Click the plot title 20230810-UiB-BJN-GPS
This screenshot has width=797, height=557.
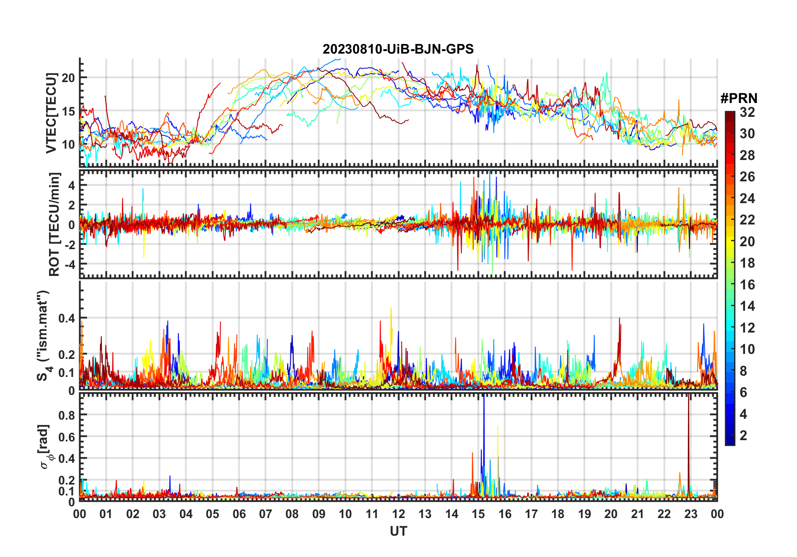coord(398,49)
